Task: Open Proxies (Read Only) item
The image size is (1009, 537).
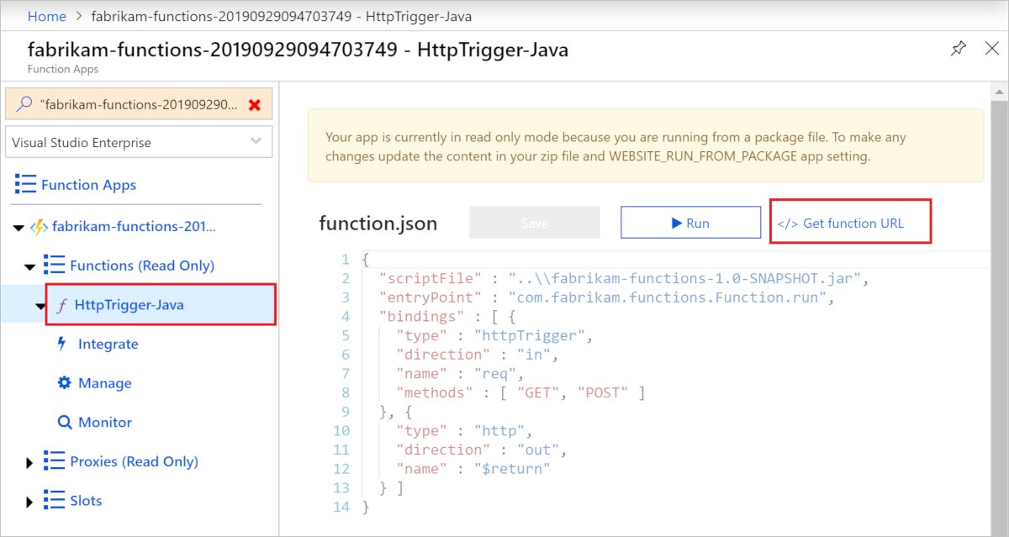Action: tap(134, 461)
